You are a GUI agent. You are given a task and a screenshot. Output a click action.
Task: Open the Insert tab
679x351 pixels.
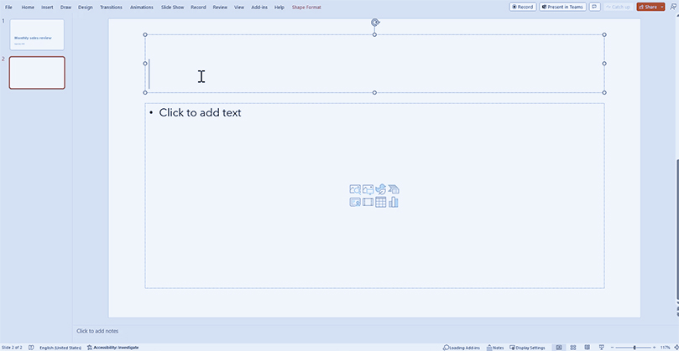pos(47,8)
